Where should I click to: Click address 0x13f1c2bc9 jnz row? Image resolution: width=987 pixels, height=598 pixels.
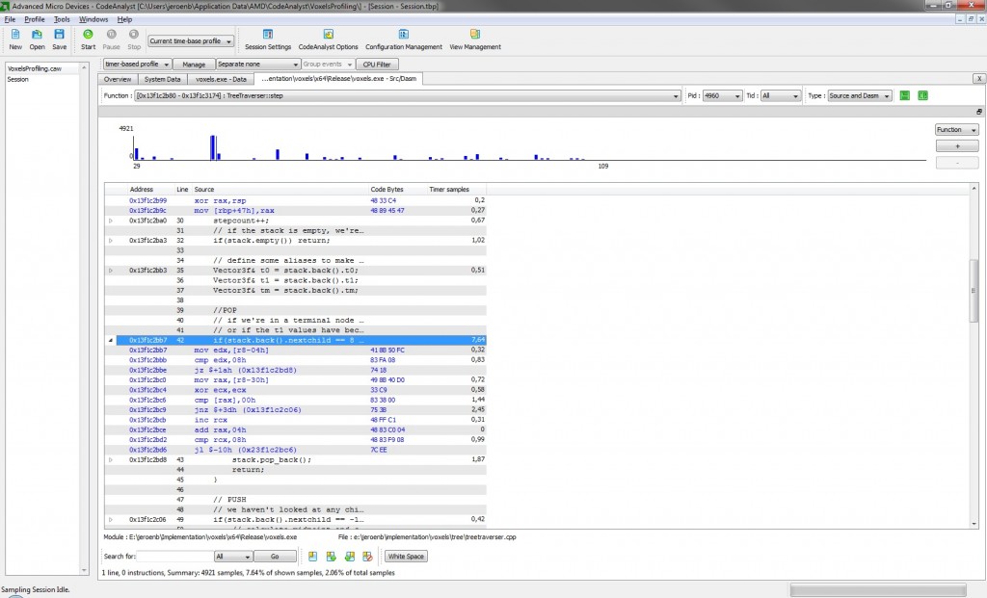pyautogui.click(x=295, y=410)
